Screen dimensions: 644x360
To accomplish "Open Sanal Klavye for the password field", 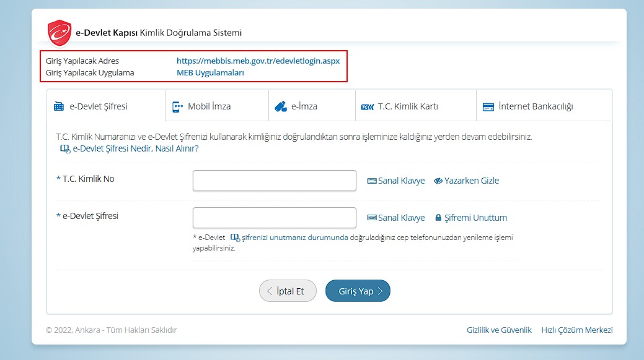I will point(401,218).
